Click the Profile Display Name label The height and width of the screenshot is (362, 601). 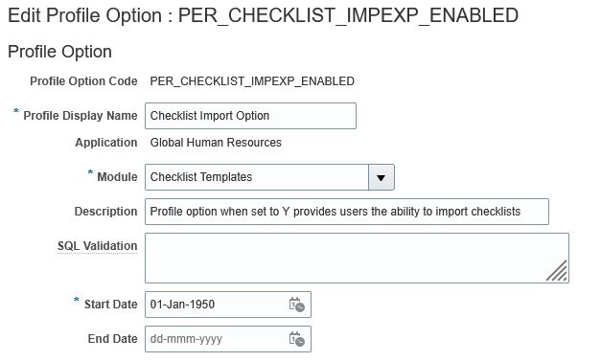click(81, 116)
